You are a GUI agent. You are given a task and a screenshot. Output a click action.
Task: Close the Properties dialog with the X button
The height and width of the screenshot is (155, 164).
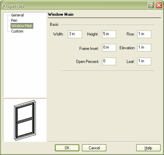tap(159, 5)
